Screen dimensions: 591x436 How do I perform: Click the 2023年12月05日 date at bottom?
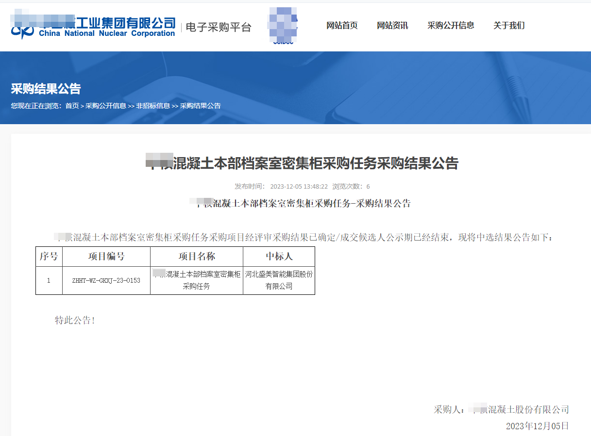tap(537, 426)
